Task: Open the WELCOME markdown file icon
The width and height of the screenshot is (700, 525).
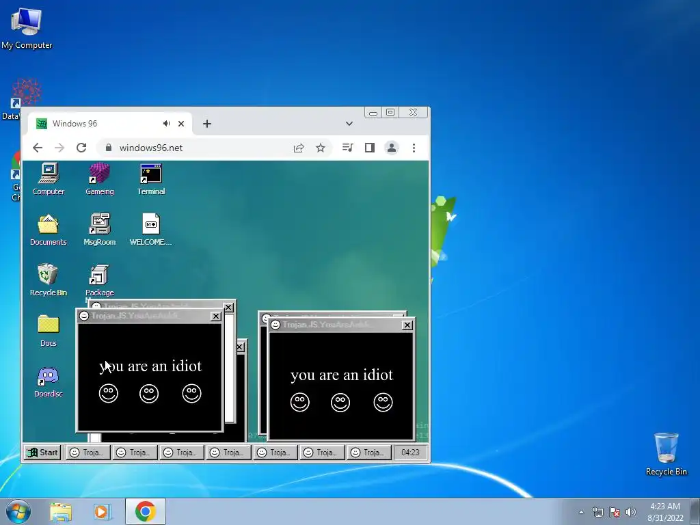Action: click(151, 230)
